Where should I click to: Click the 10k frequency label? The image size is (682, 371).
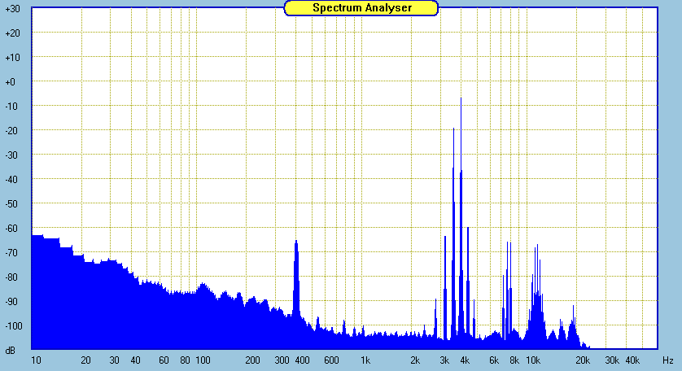point(533,360)
